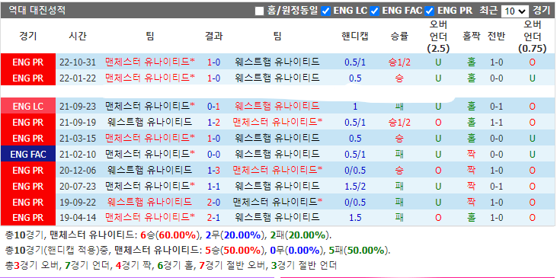Viewport: 557px width, 278px height.
Task: Click handicap 0/0.5 on 20-12-06 row
Action: click(355, 170)
